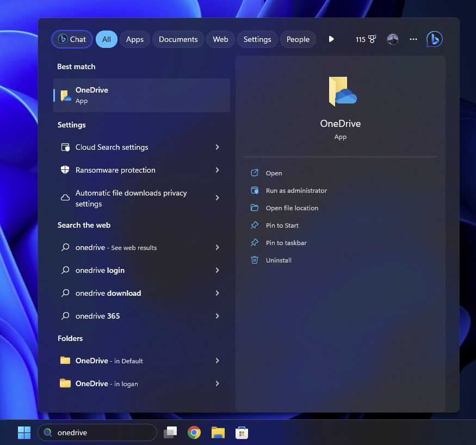Choose Open file location

(292, 208)
